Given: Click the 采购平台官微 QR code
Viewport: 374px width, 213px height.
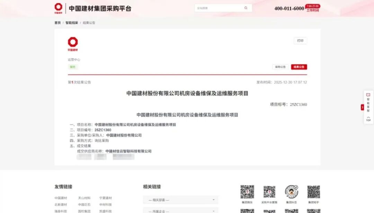Looking at the screenshot, I should pyautogui.click(x=269, y=192).
